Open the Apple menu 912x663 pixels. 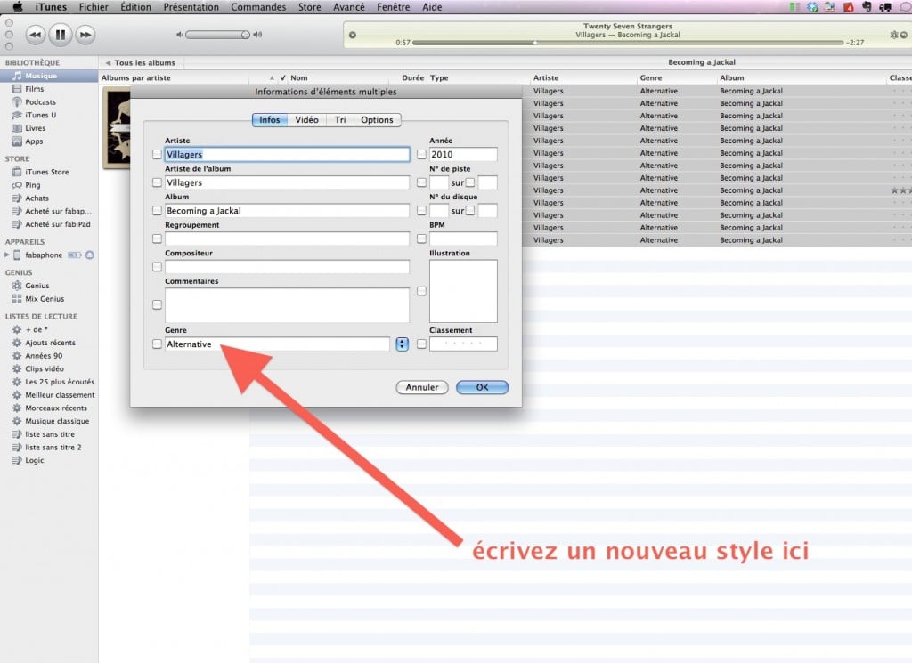click(18, 7)
